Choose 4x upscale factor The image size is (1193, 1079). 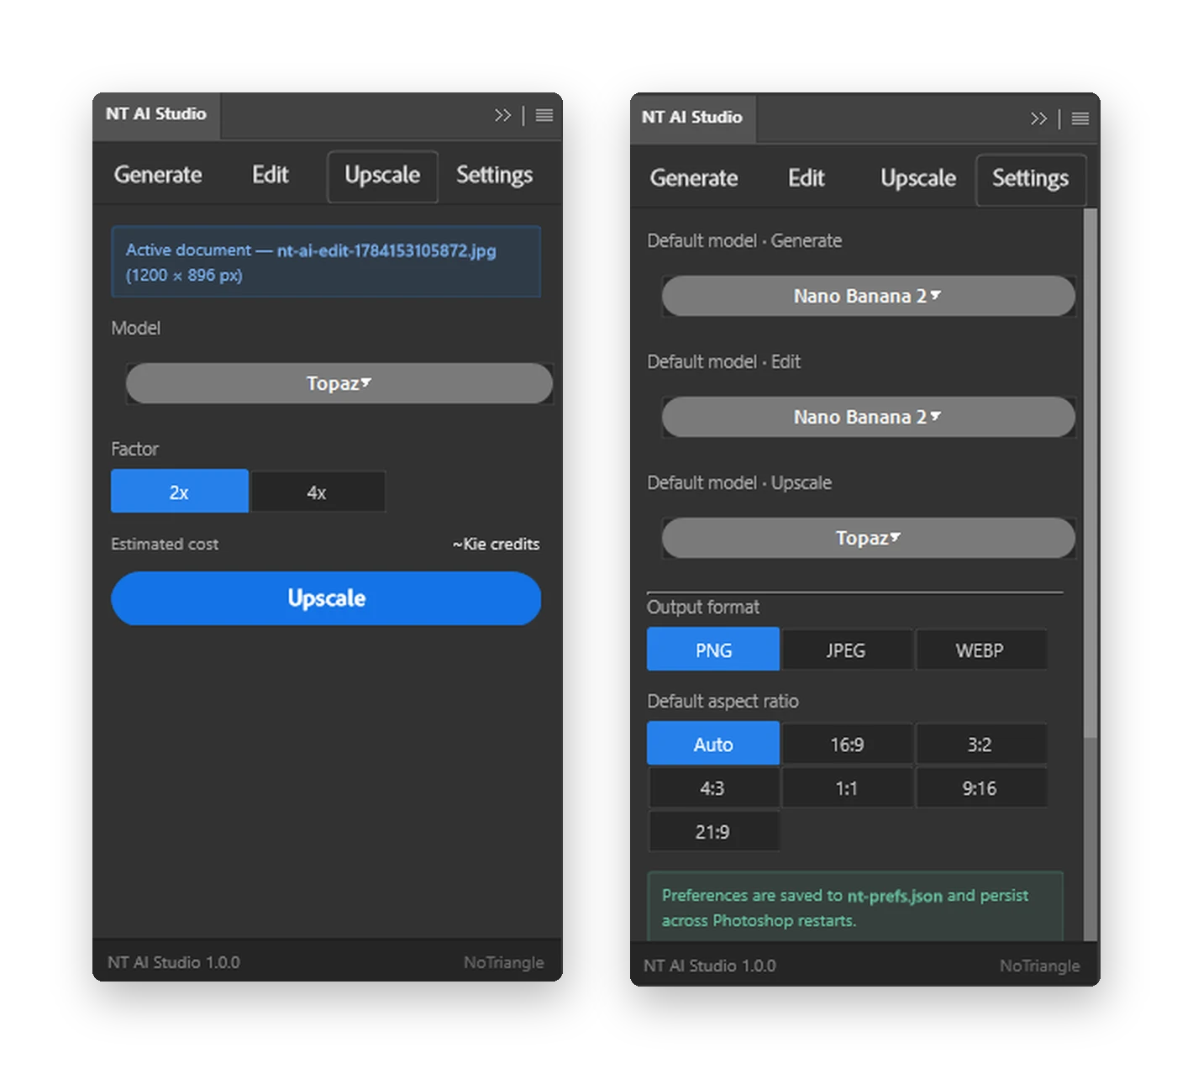[318, 492]
